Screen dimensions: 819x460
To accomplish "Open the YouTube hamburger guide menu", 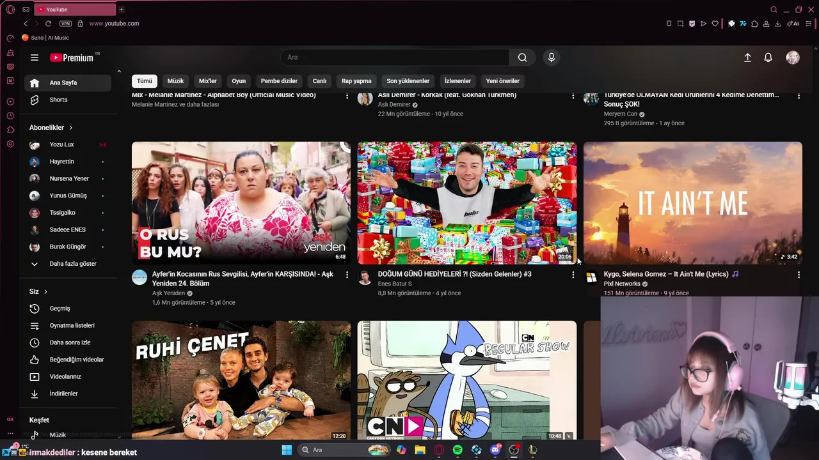I will click(x=35, y=57).
